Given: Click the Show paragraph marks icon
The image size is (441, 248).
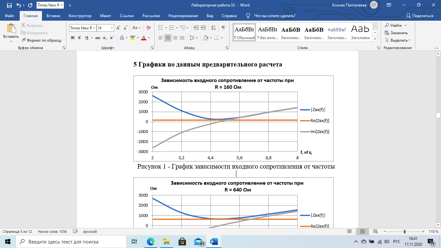Looking at the screenshot, I should [x=223, y=28].
